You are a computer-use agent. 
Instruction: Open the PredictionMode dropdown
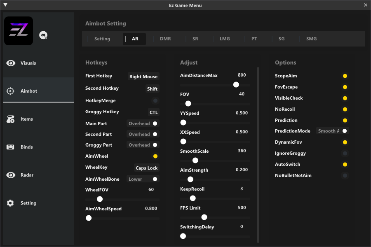coord(332,131)
